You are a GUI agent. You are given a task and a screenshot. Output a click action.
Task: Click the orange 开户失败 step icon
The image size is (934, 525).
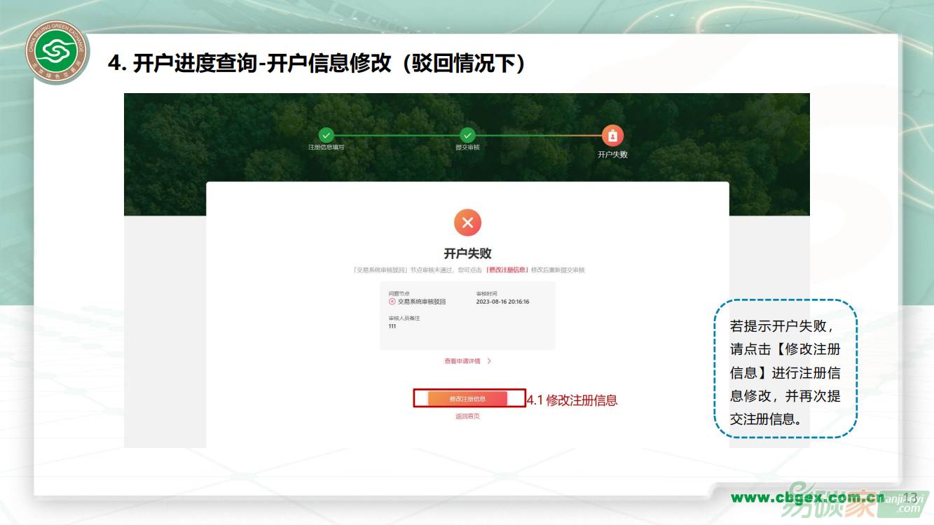tap(612, 136)
